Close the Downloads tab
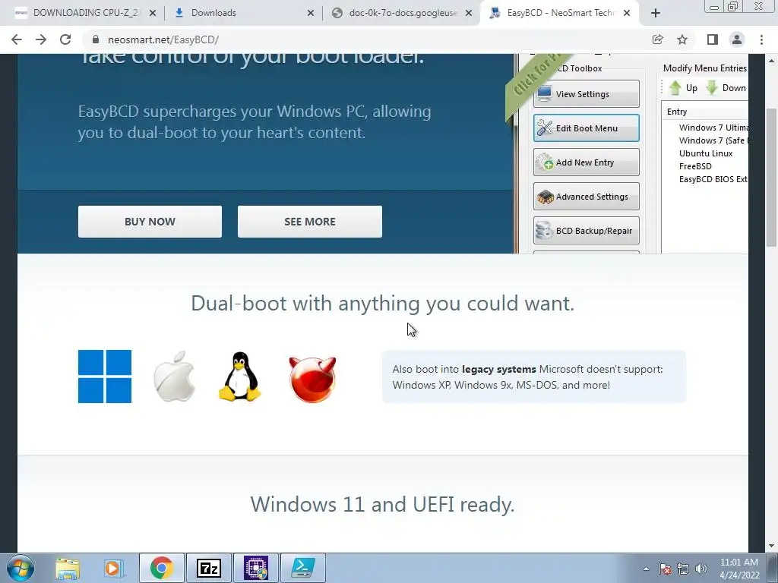This screenshot has height=583, width=778. 311,13
